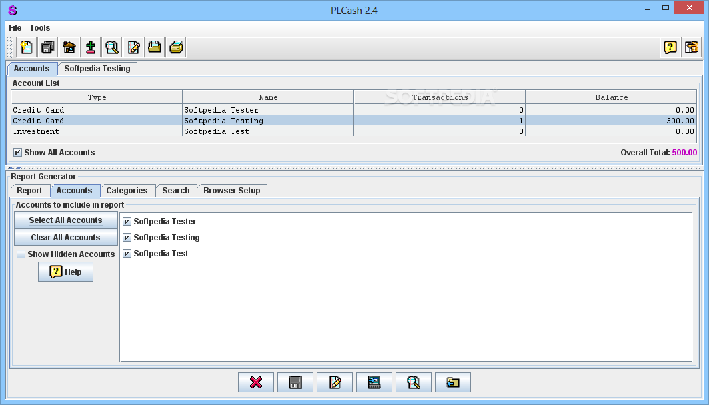This screenshot has height=405, width=709.
Task: Open the Tools menu
Action: pyautogui.click(x=40, y=28)
